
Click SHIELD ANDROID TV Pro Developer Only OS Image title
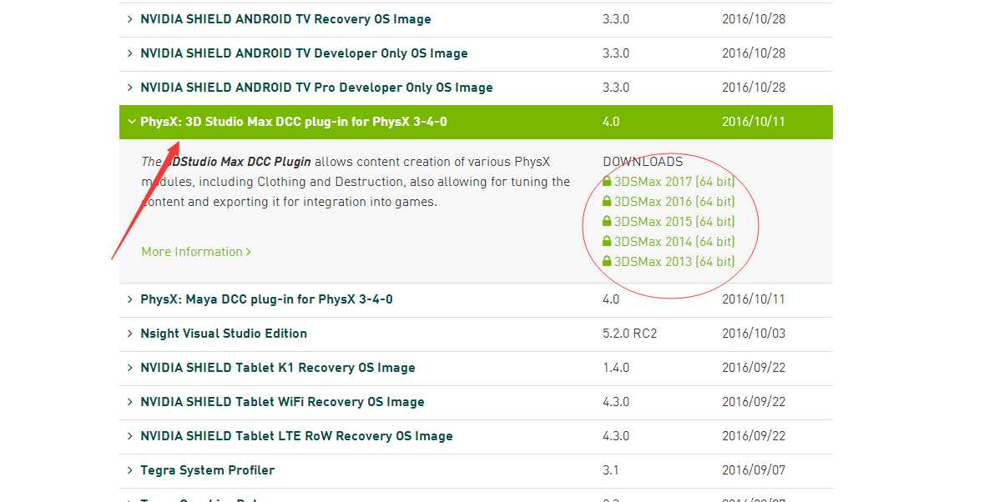click(x=316, y=88)
